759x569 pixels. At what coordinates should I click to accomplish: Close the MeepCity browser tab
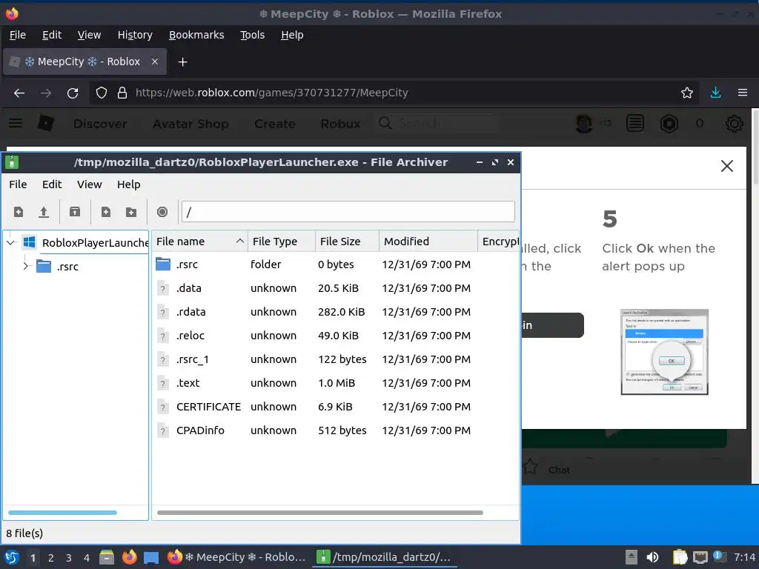pyautogui.click(x=155, y=61)
